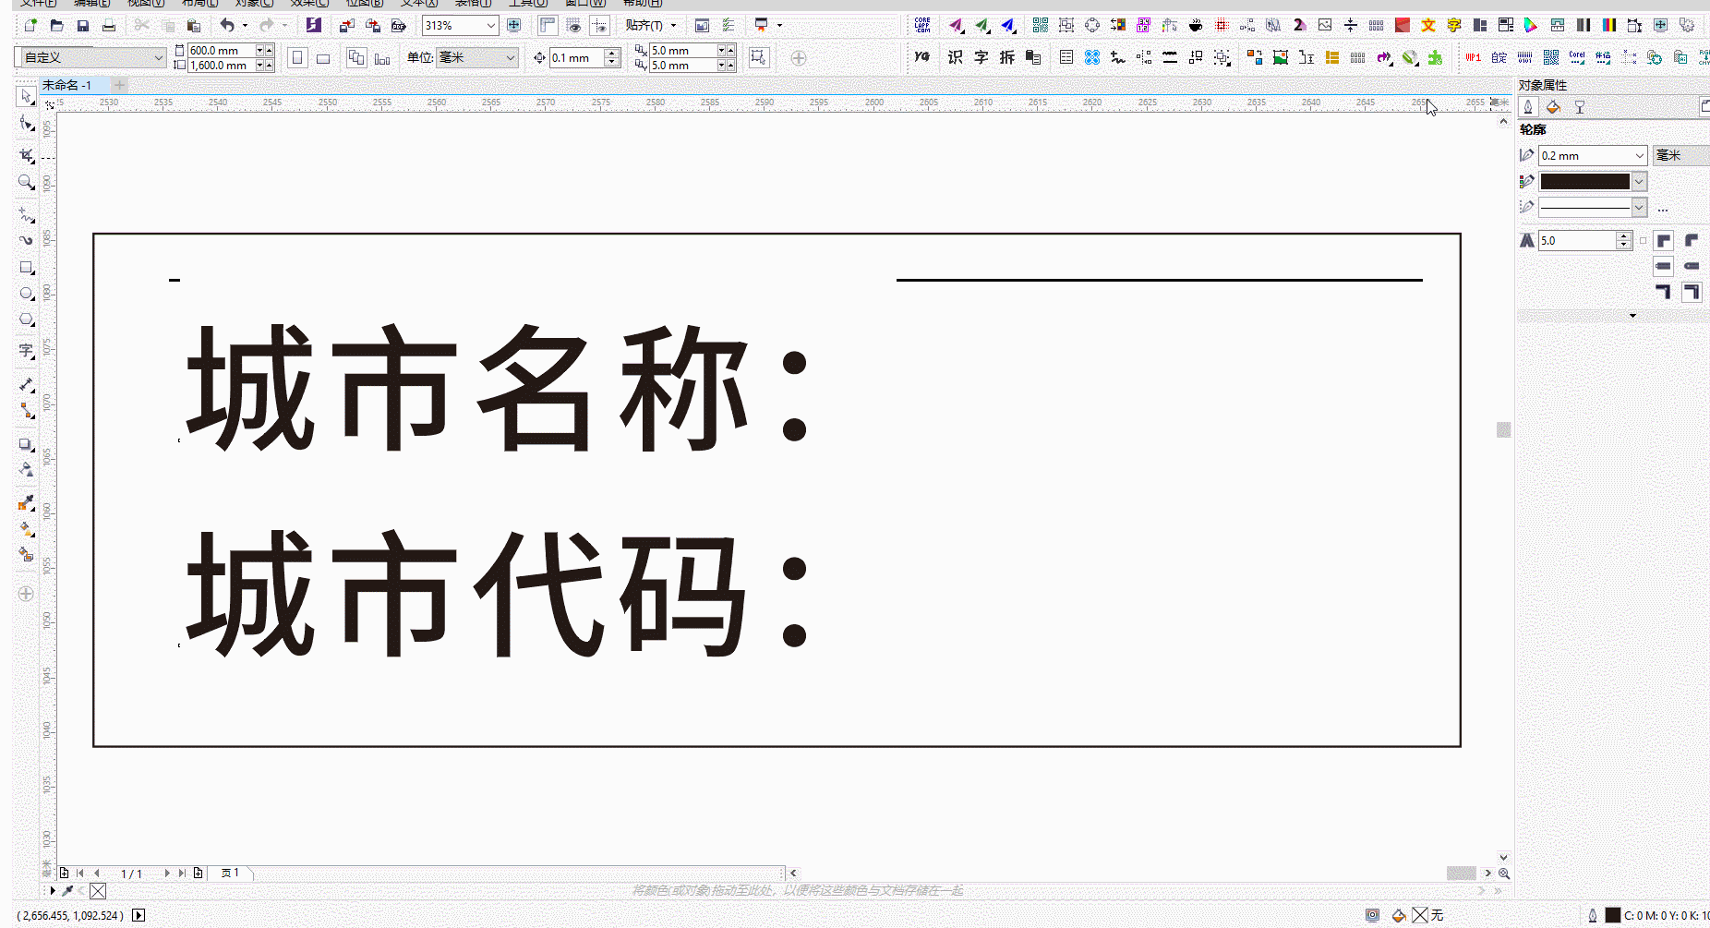Open the zoom level 313% dropdown
Viewport: 1710px width, 928px height.
491,26
